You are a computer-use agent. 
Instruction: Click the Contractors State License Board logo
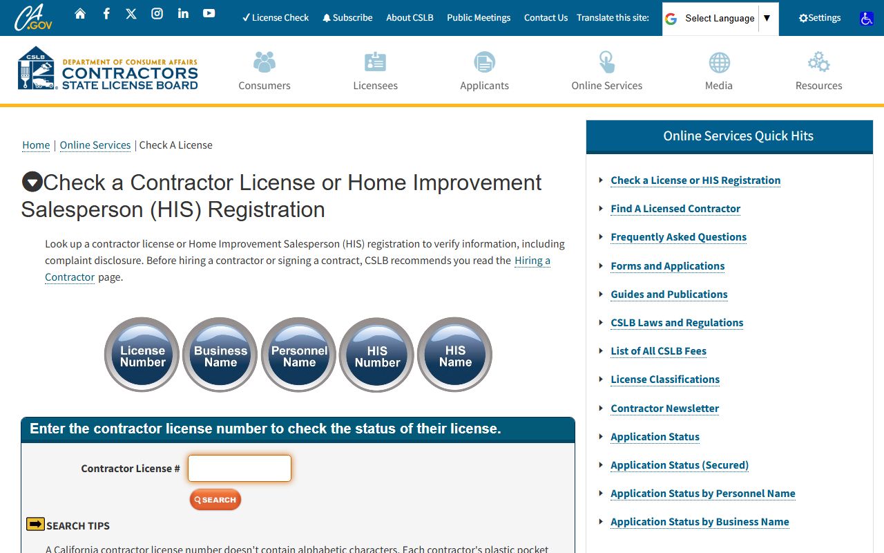(108, 68)
